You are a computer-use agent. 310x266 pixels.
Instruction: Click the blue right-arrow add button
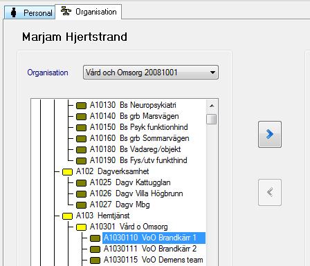270,134
